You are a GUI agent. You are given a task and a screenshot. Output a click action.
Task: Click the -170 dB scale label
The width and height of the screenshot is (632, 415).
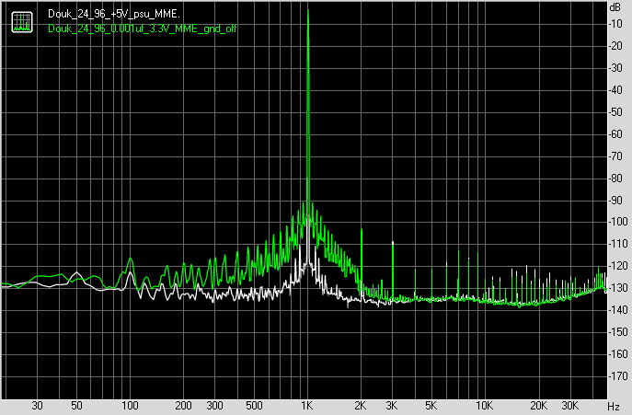click(x=618, y=375)
